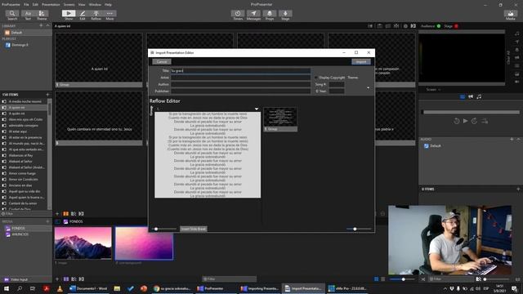The height and width of the screenshot is (294, 523).
Task: Click the Cancel button in import editor
Action: 162,62
